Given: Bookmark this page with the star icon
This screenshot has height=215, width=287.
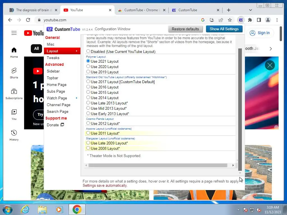Looking at the screenshot, I should (230, 20).
